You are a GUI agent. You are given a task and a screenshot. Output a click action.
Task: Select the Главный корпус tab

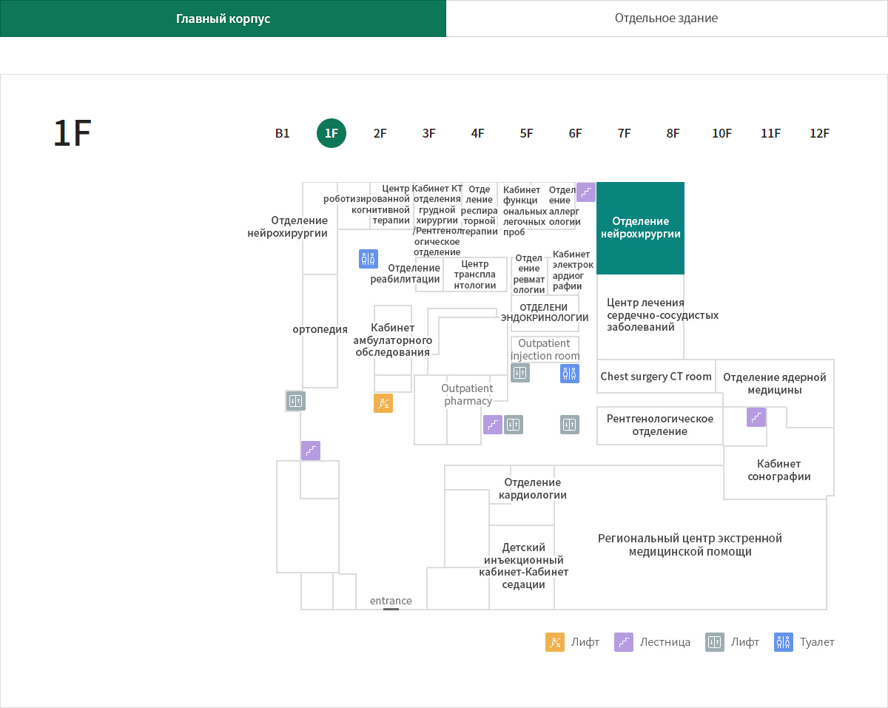click(223, 18)
